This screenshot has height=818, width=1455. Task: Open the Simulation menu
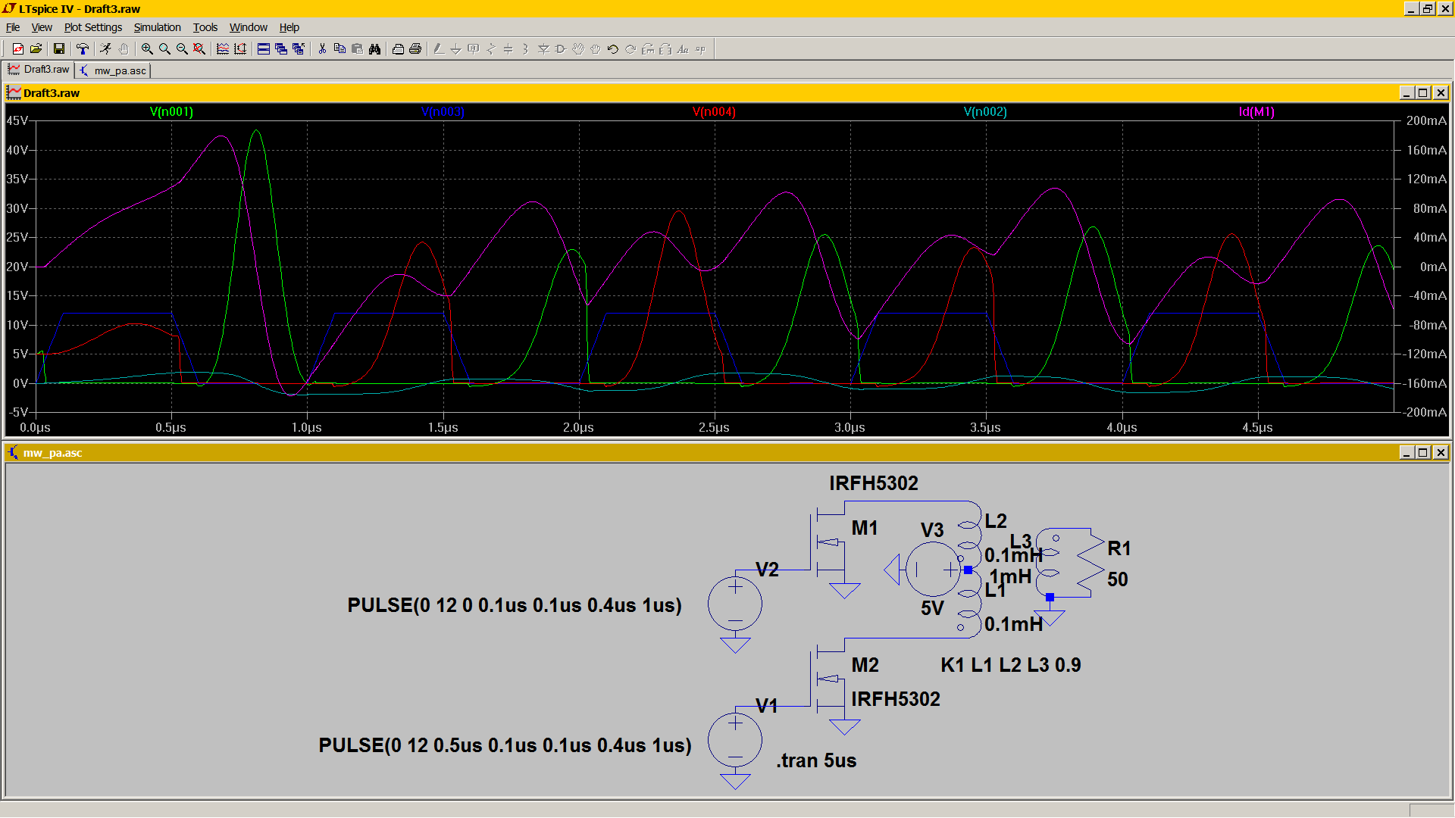(x=157, y=27)
